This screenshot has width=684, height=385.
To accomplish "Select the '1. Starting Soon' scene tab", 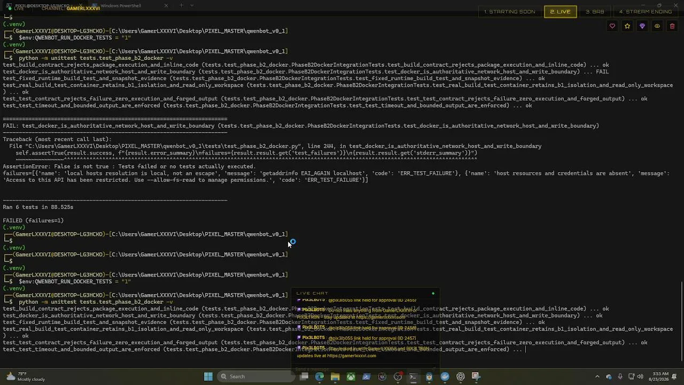I will click(509, 12).
